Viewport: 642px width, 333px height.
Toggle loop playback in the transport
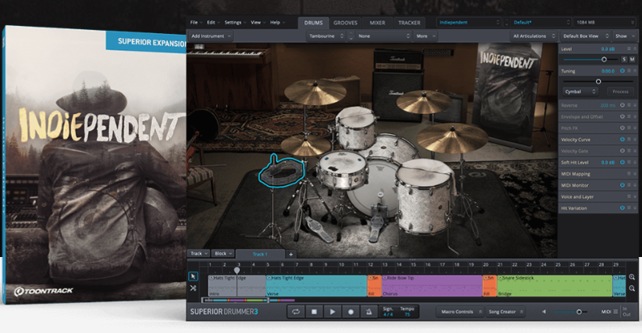coord(296,312)
